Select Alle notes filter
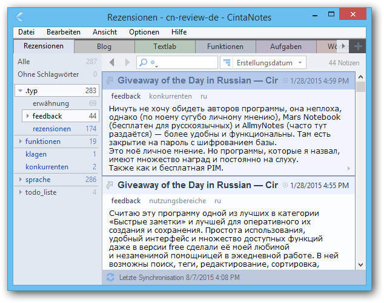This screenshot has height=303, width=384. 57,62
